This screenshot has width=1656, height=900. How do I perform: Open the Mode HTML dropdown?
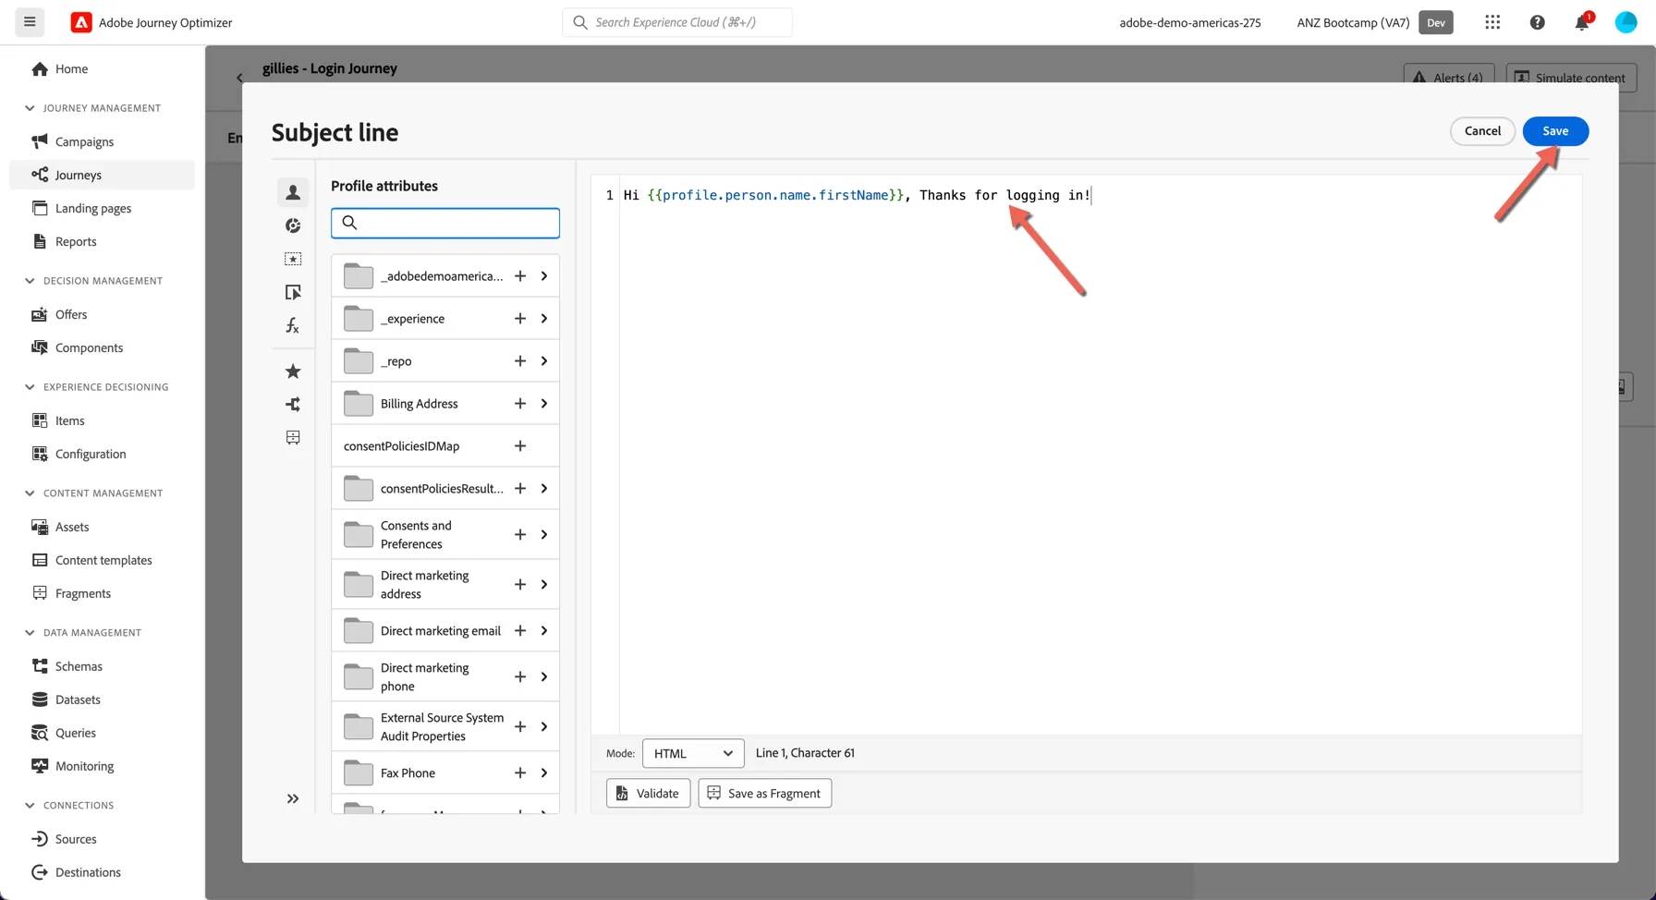pyautogui.click(x=693, y=753)
